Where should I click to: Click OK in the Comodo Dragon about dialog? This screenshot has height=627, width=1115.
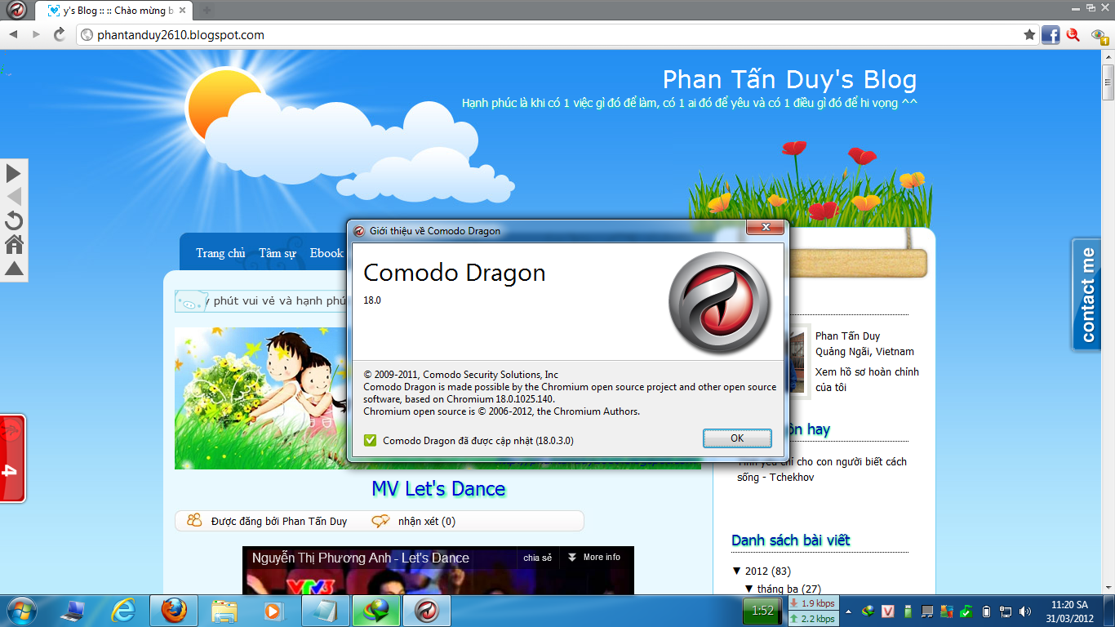pos(737,438)
